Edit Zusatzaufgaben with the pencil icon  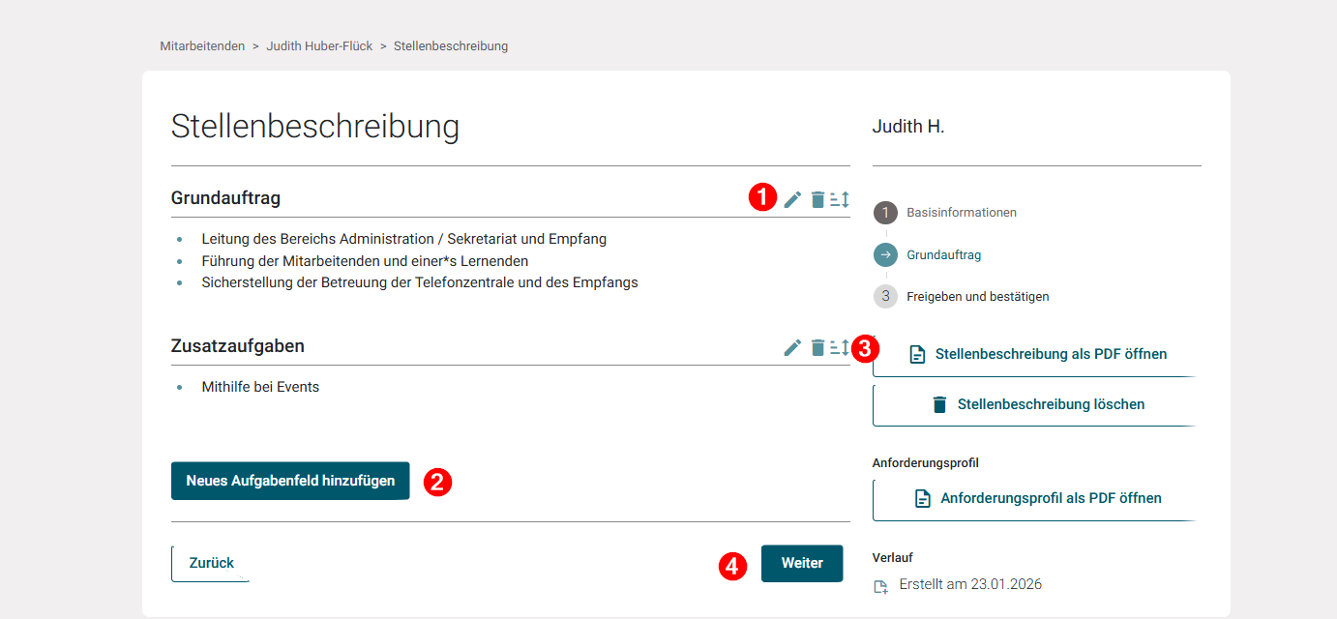pyautogui.click(x=791, y=346)
